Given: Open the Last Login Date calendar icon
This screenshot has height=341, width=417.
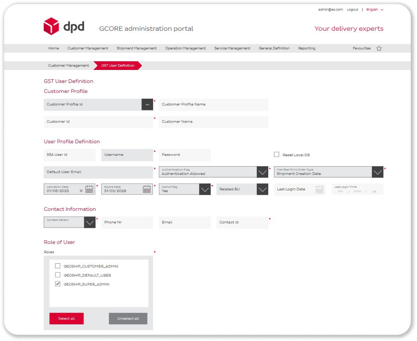Looking at the screenshot, I should click(x=319, y=189).
